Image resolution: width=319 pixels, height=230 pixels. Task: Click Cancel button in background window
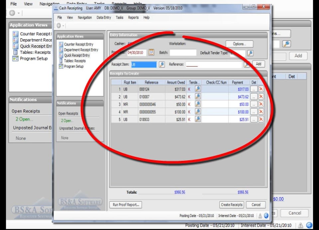(x=295, y=213)
